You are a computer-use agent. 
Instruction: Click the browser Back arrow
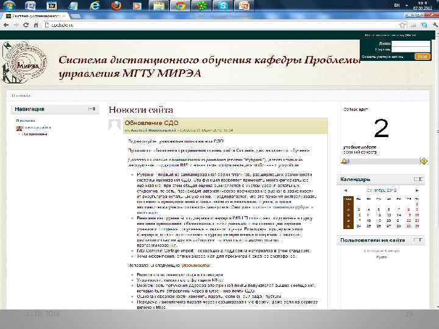point(6,25)
